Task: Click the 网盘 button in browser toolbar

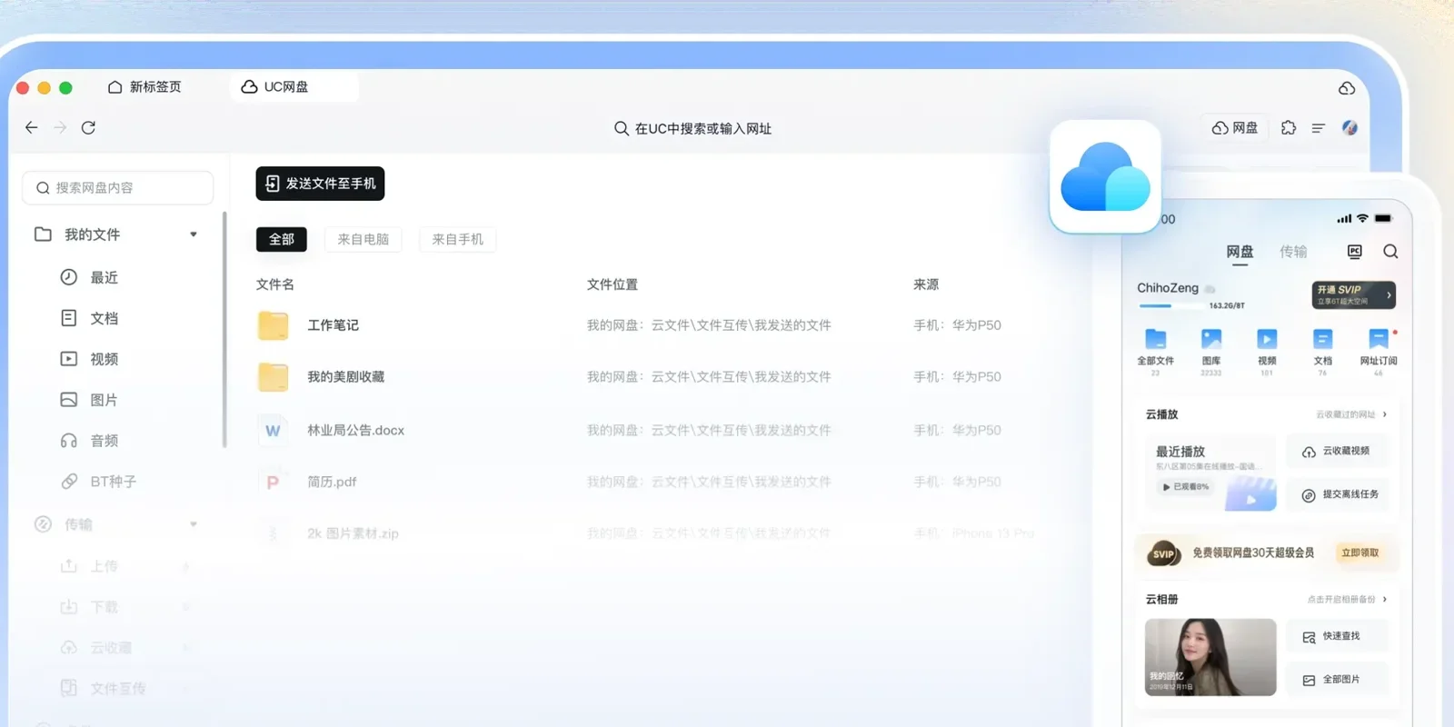Action: pyautogui.click(x=1235, y=128)
